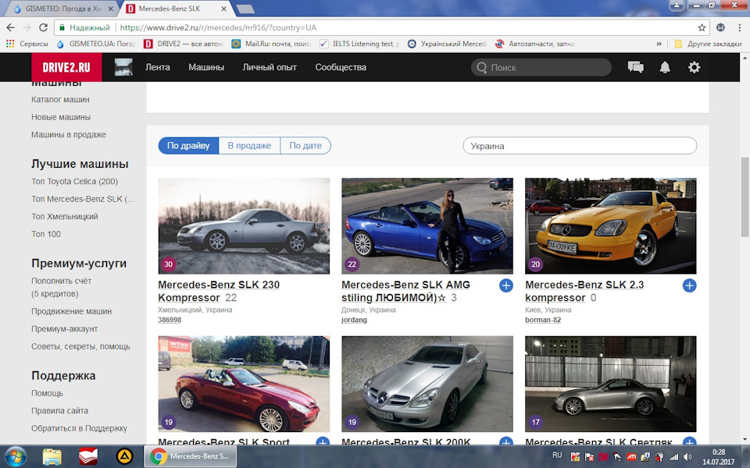Open the Каталог машин link

tap(60, 99)
